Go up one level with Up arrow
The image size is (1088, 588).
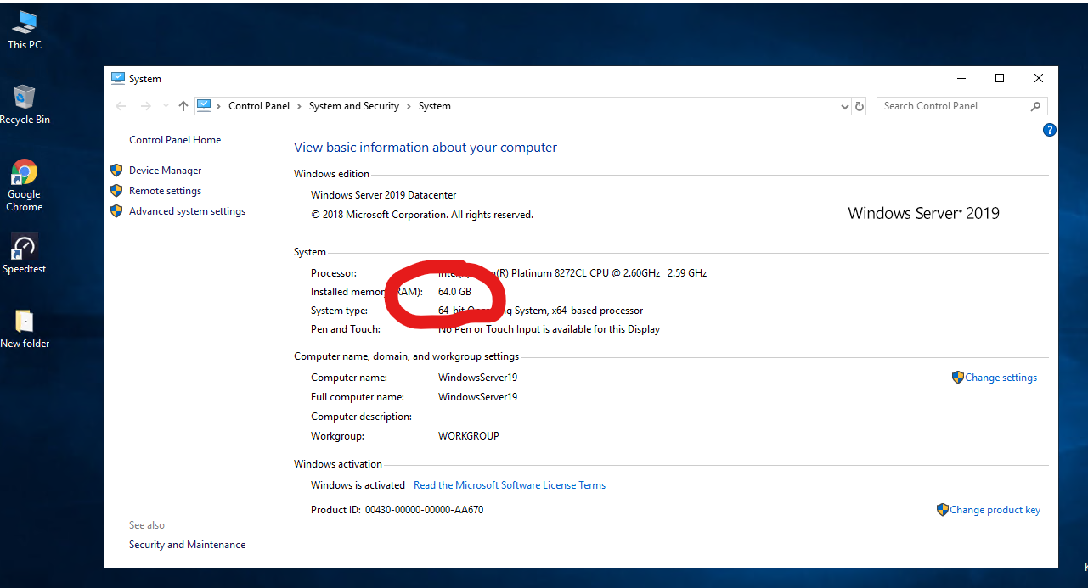(x=183, y=106)
